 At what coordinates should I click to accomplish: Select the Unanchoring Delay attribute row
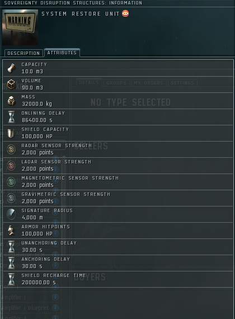118,247
